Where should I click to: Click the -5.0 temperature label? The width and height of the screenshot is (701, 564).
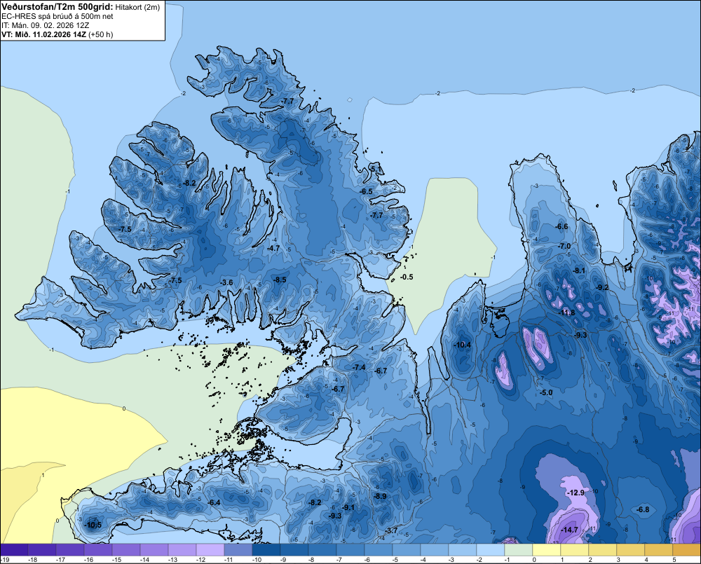click(x=546, y=392)
